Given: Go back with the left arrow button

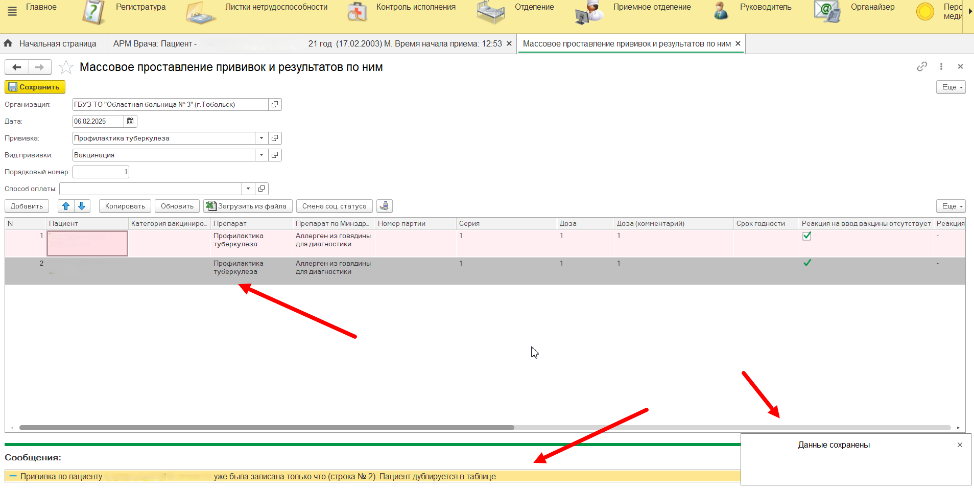Looking at the screenshot, I should [17, 67].
